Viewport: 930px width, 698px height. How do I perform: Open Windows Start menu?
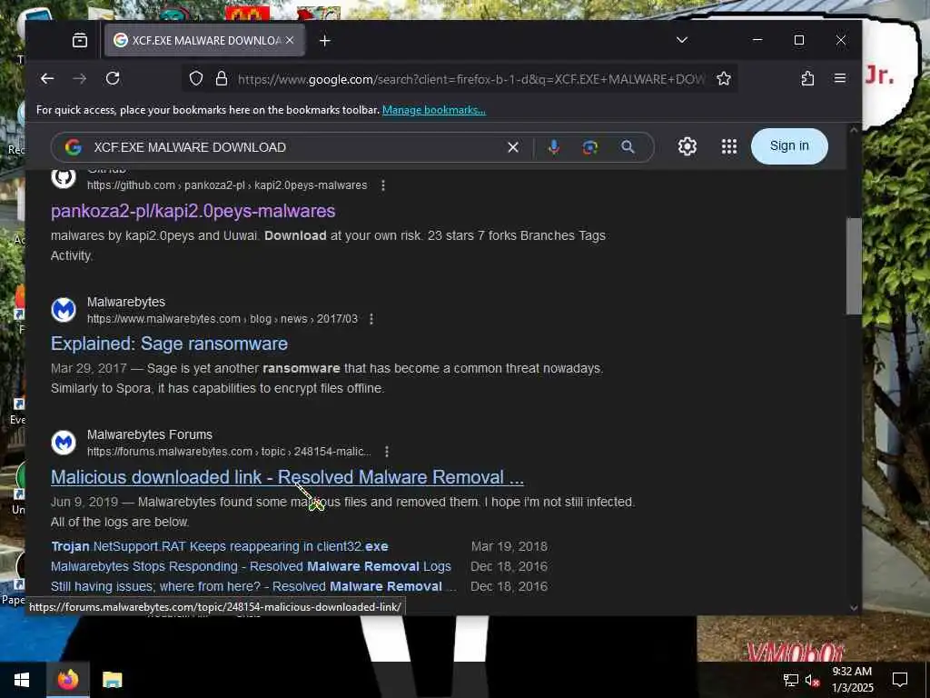click(x=22, y=680)
